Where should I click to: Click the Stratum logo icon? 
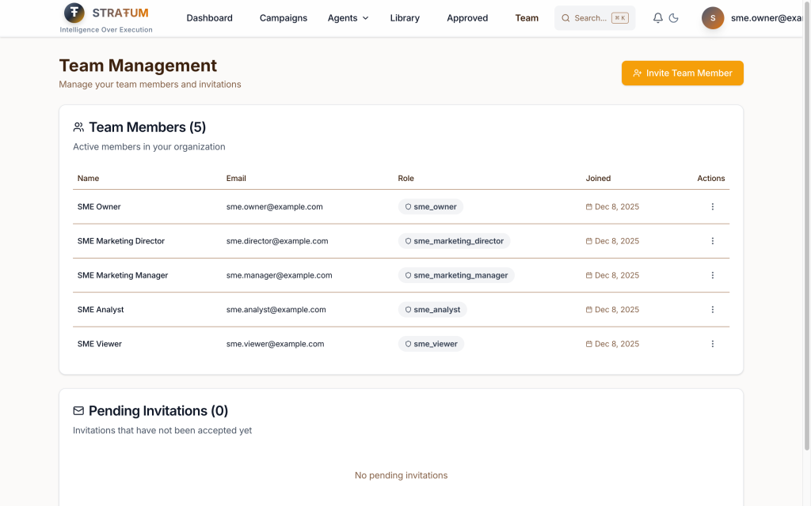(x=74, y=13)
